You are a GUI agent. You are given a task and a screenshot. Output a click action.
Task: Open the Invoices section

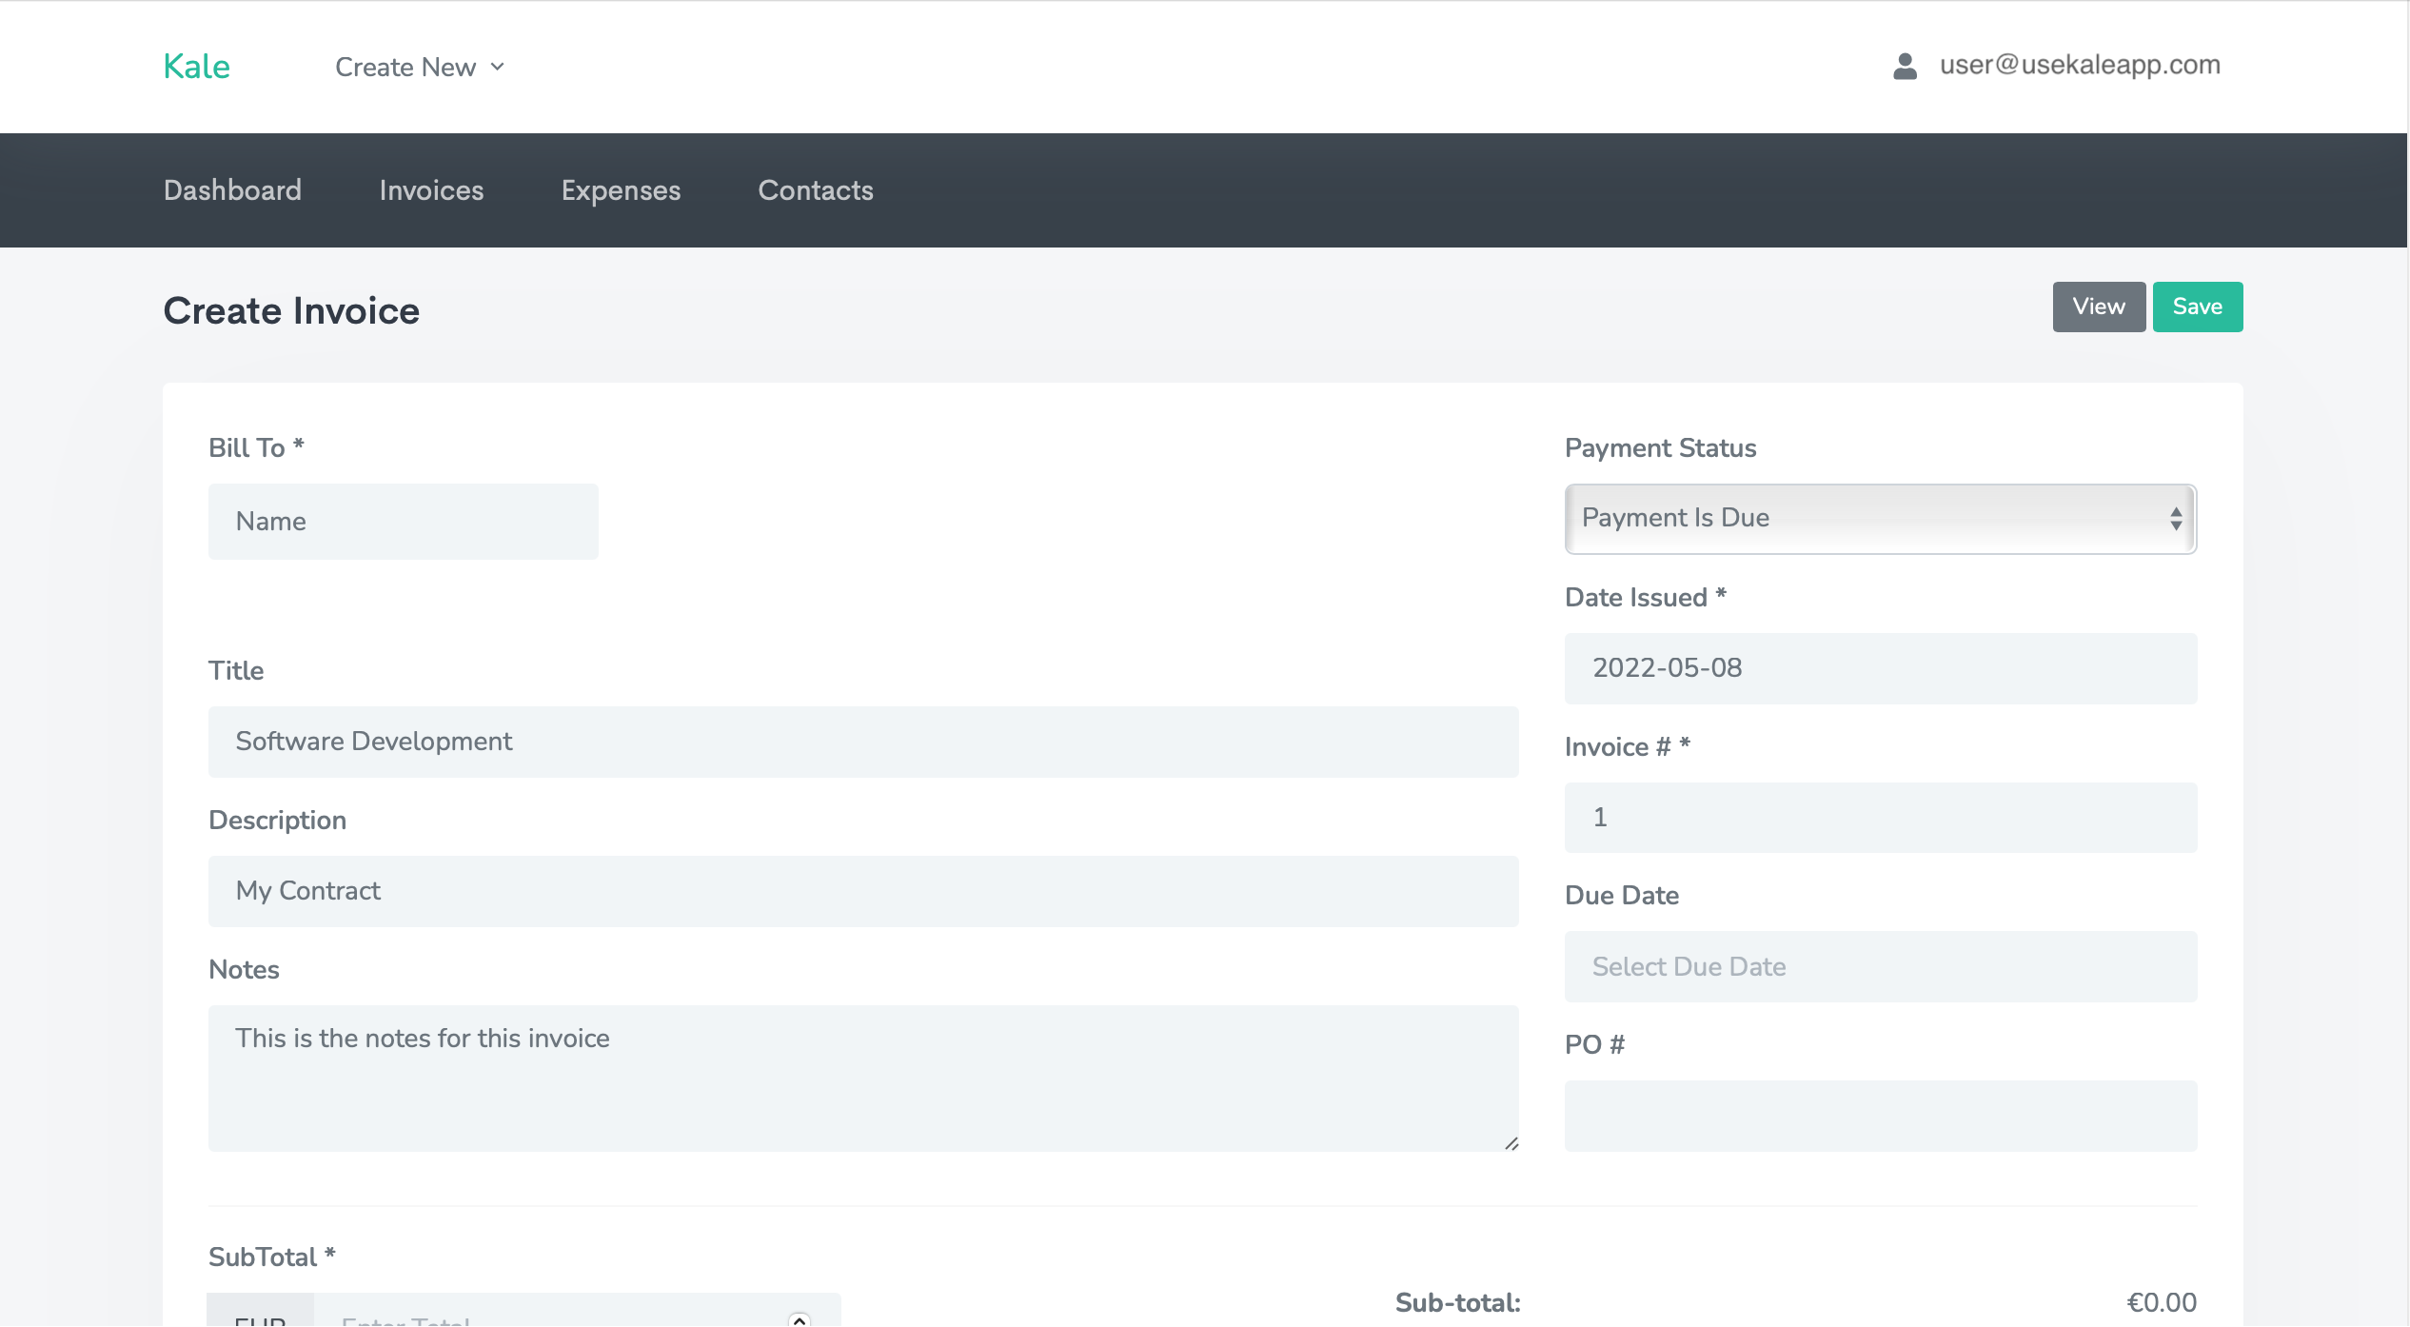[x=431, y=190]
